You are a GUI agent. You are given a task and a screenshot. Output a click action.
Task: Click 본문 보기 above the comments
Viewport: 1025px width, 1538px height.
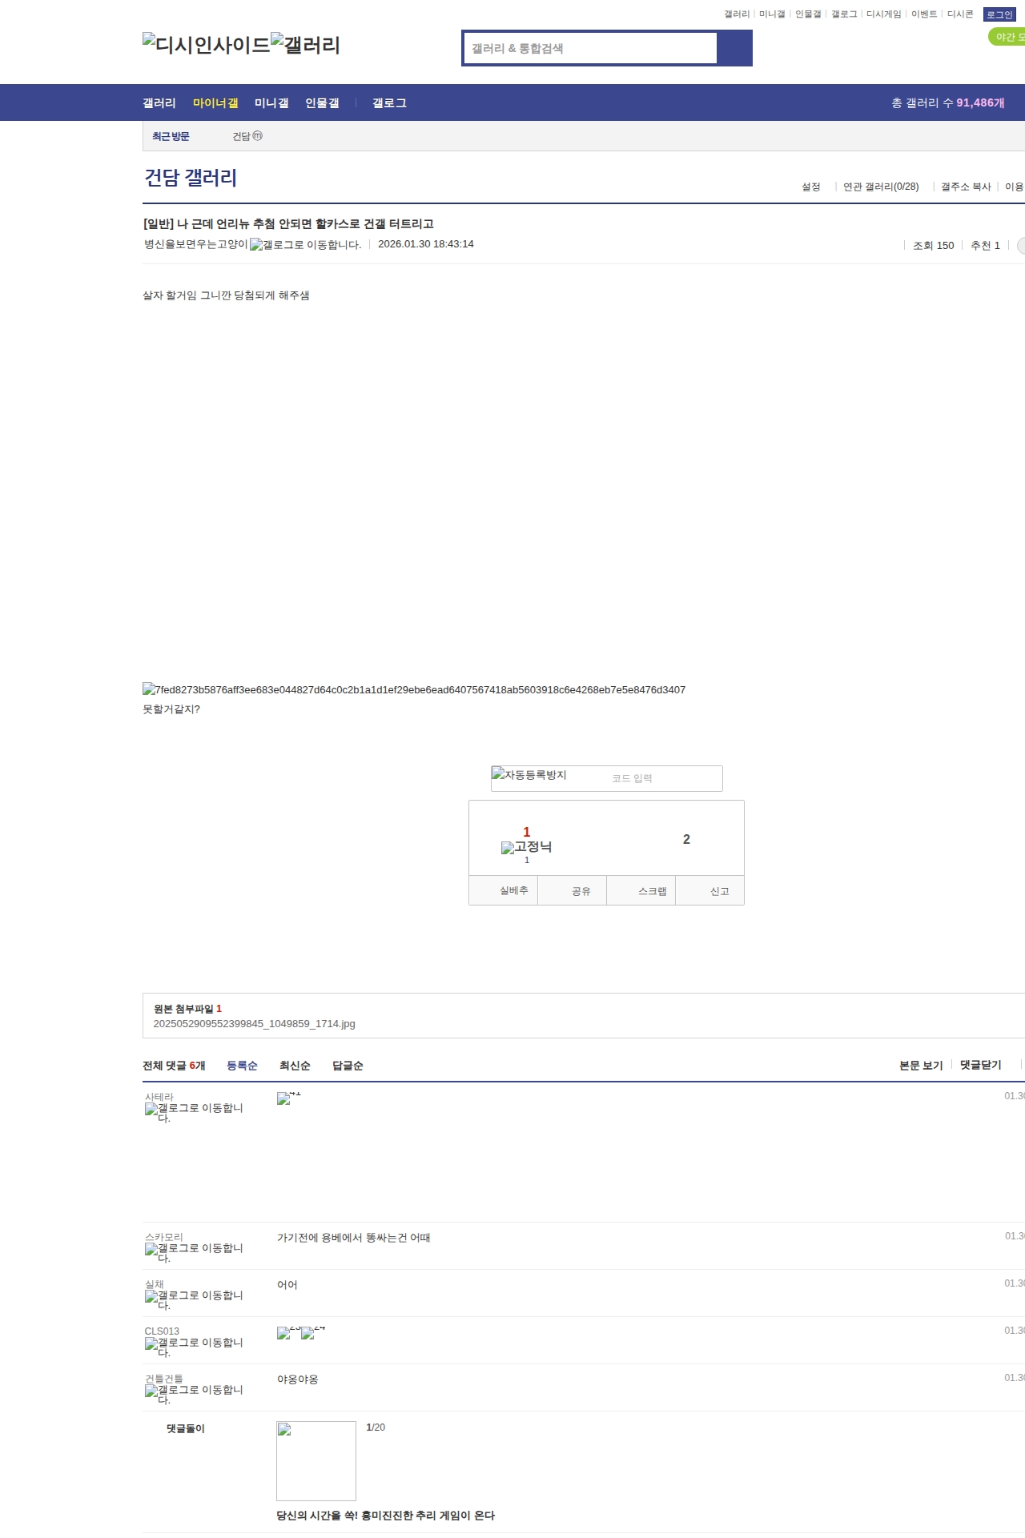click(921, 1066)
